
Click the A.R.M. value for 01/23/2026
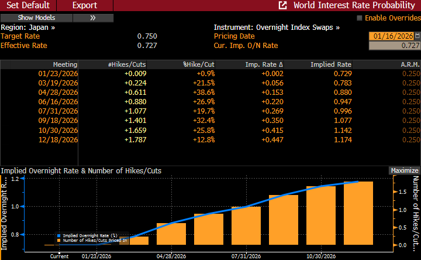click(411, 73)
